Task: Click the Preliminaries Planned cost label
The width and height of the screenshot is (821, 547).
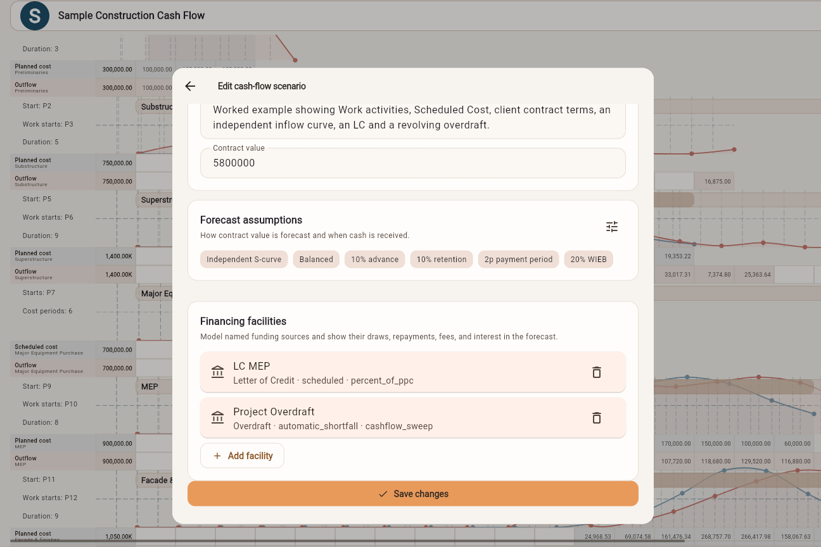Action: point(33,69)
